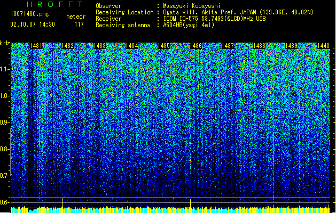Click the 1.1 frequency axis label
The image size is (336, 213).
coord(4,69)
